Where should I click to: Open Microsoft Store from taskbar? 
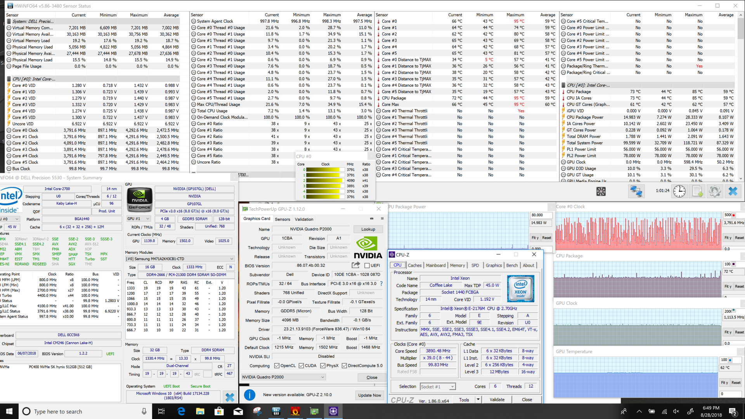coord(219,411)
